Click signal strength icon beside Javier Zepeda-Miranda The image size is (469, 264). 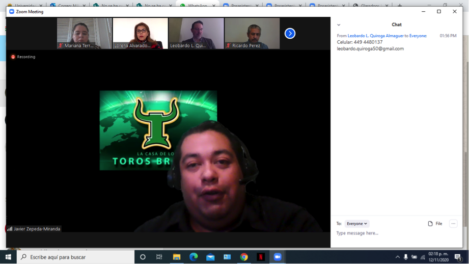tap(10, 229)
